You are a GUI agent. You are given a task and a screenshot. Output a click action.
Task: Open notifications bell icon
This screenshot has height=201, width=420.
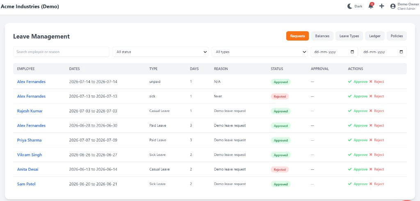click(371, 6)
